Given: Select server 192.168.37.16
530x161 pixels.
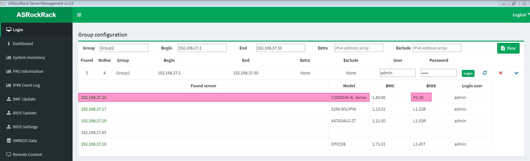Looking at the screenshot, I should point(94,144).
